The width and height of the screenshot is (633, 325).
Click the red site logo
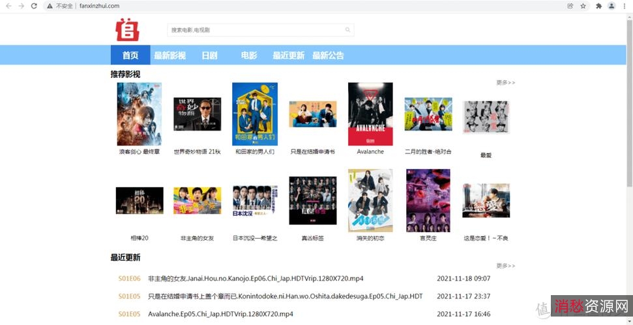[x=128, y=29]
